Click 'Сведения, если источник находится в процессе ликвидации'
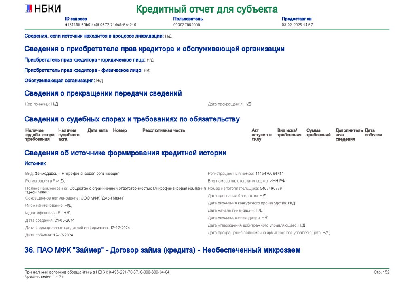This screenshot has width=414, height=293. pyautogui.click(x=94, y=36)
